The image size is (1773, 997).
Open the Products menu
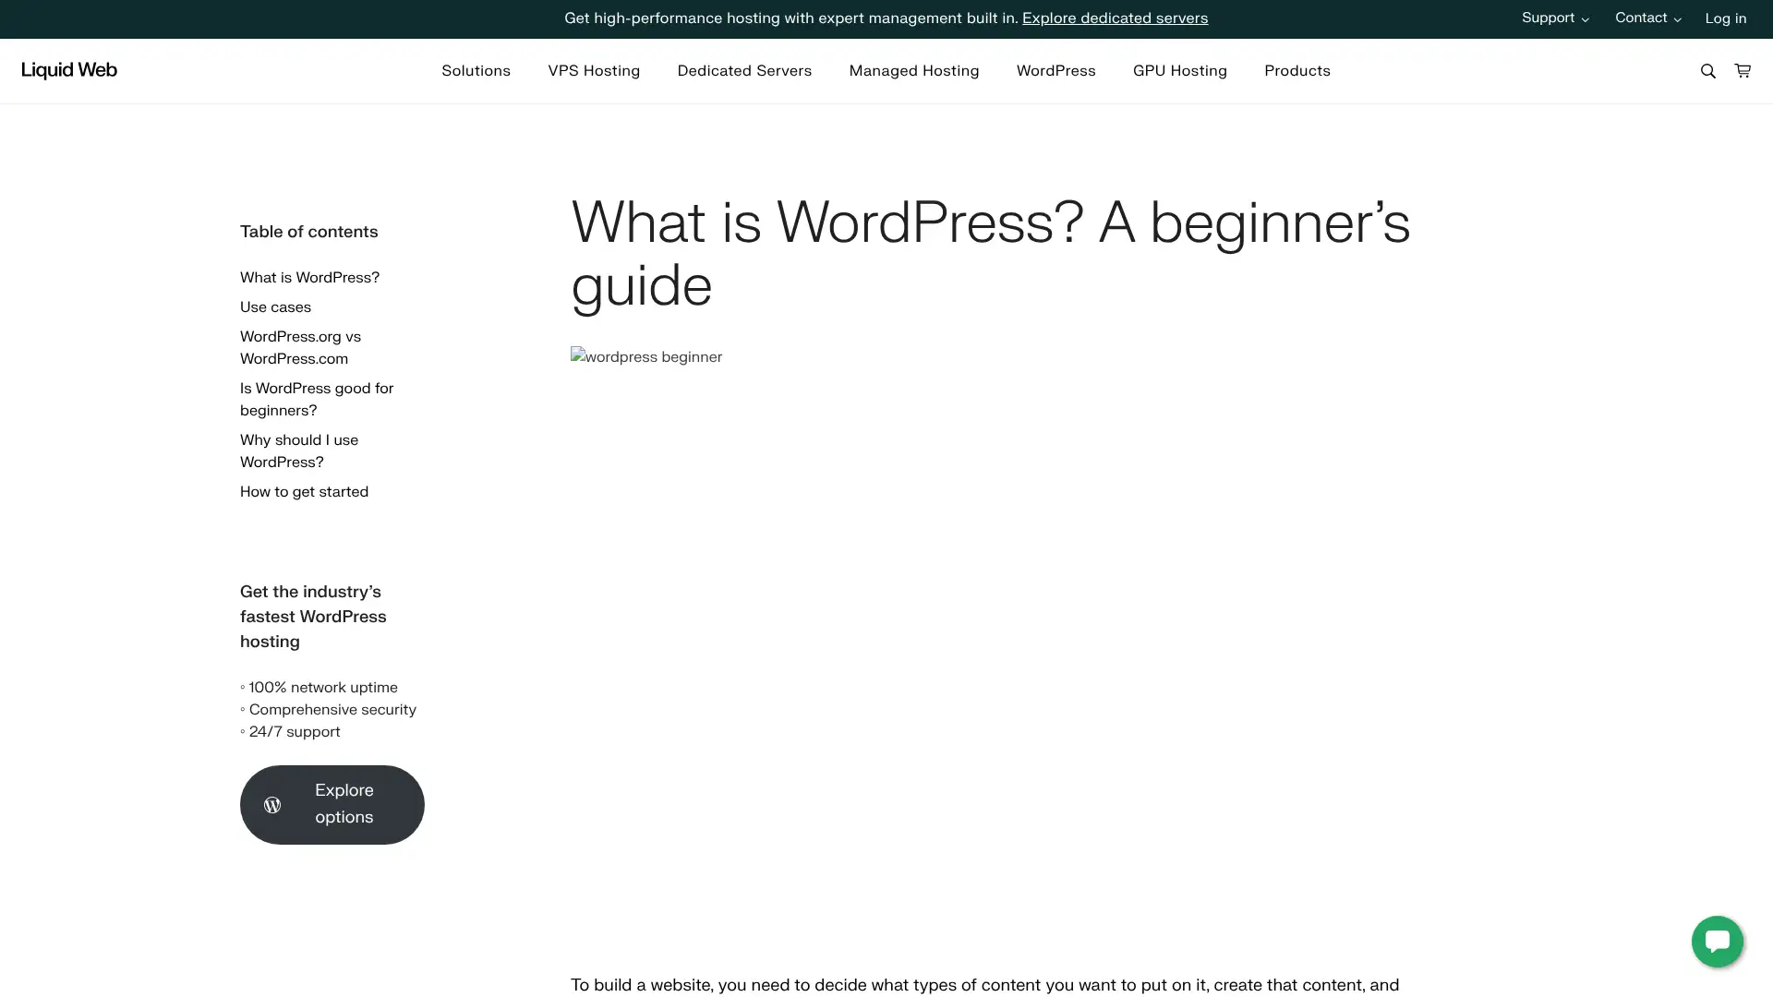click(x=1297, y=71)
